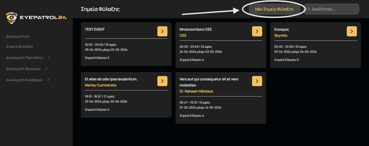Open Διαχείριση Περιπόλων menu item
Viewport: 369px width, 146px height.
point(25,58)
